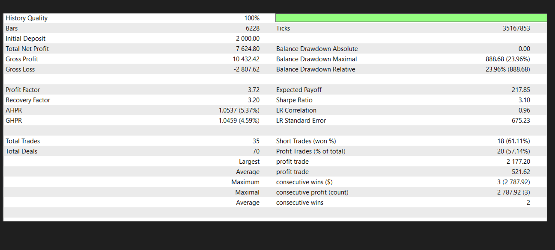555x250 pixels.
Task: Click the Initial Deposit amount 2 000.00
Action: [x=248, y=39]
